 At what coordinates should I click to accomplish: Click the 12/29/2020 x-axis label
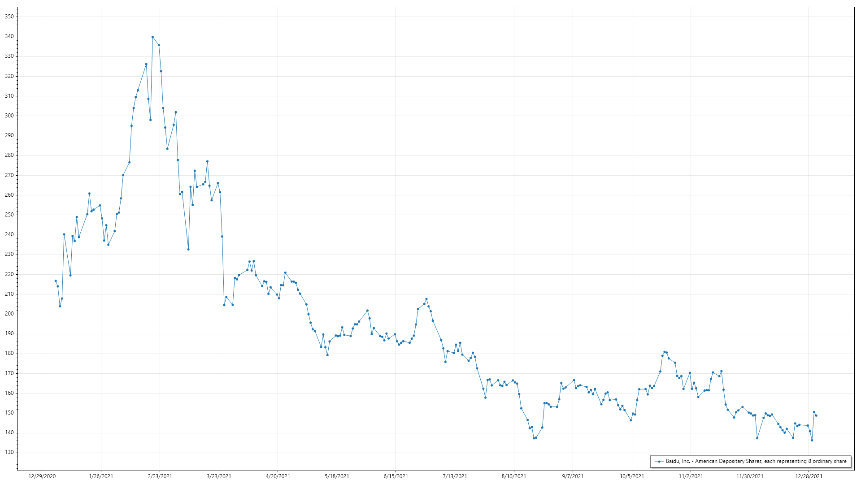(42, 476)
